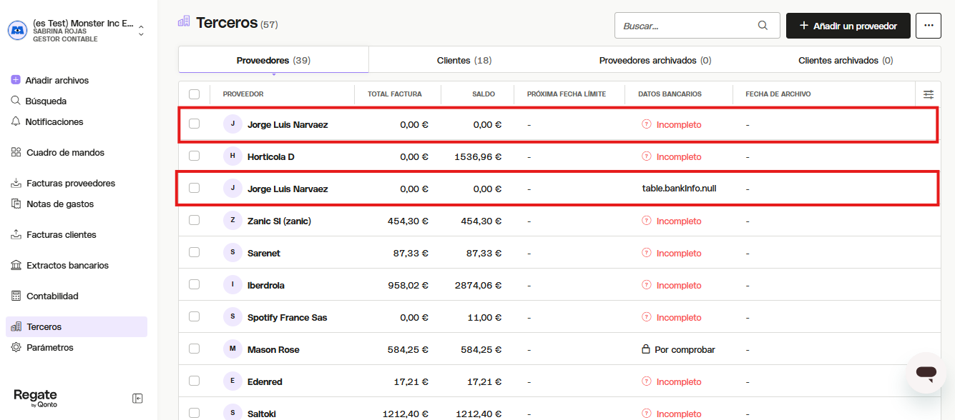Image resolution: width=955 pixels, height=420 pixels.
Task: Open the Spotify France Sas provider
Action: point(287,317)
